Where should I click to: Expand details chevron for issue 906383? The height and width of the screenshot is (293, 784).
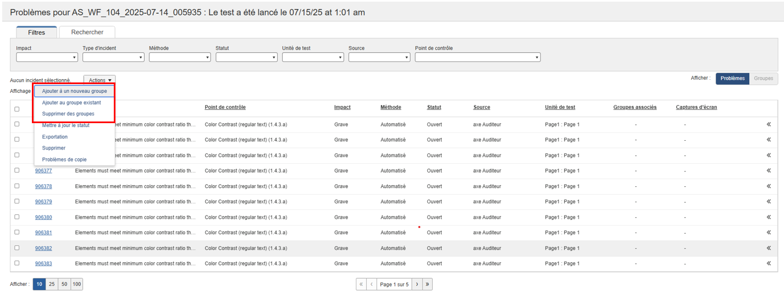(769, 263)
